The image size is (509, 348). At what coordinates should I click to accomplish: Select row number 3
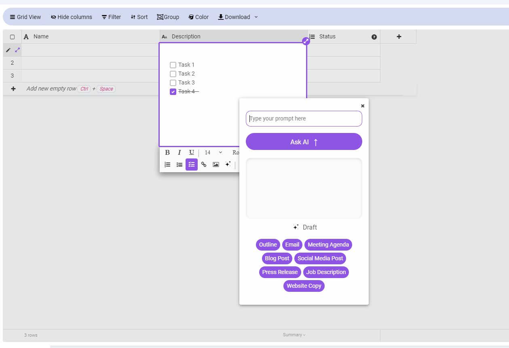pyautogui.click(x=13, y=76)
